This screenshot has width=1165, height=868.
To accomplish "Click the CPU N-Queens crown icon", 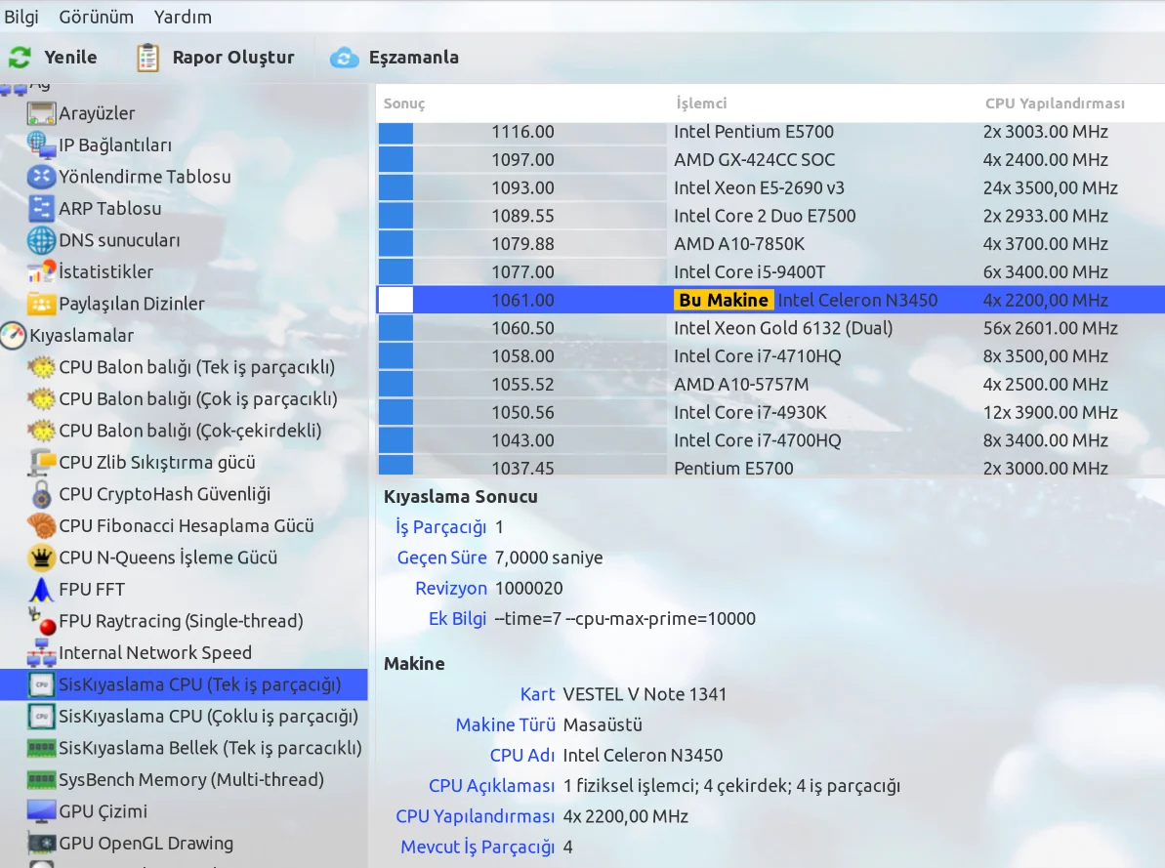I will pos(42,558).
